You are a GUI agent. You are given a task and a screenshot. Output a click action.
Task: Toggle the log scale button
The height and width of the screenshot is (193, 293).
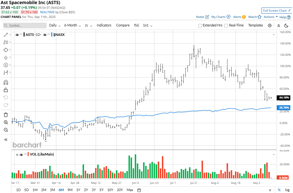pos(287,190)
